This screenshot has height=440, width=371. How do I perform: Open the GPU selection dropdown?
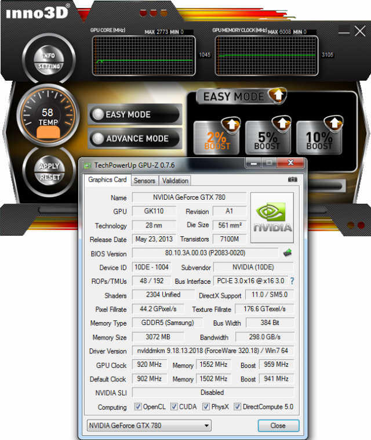[149, 425]
